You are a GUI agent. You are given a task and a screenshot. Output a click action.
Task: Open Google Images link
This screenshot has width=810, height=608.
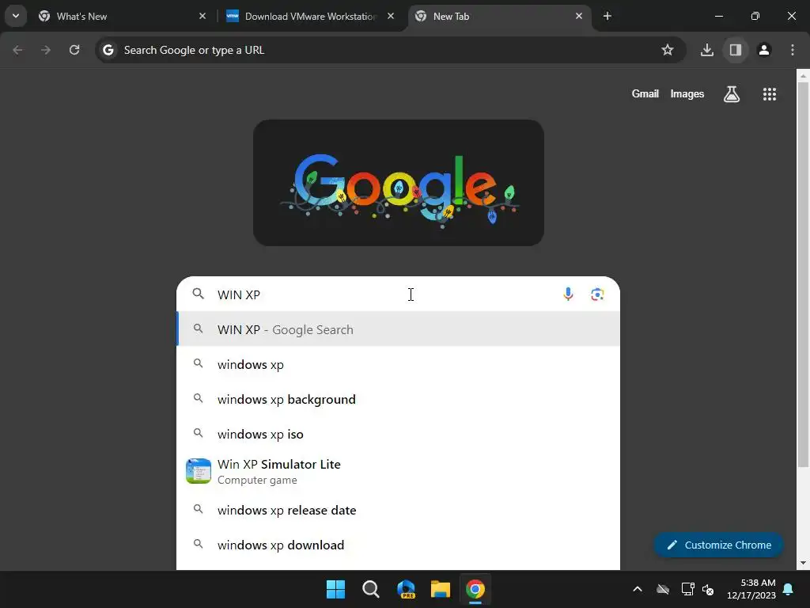tap(687, 94)
